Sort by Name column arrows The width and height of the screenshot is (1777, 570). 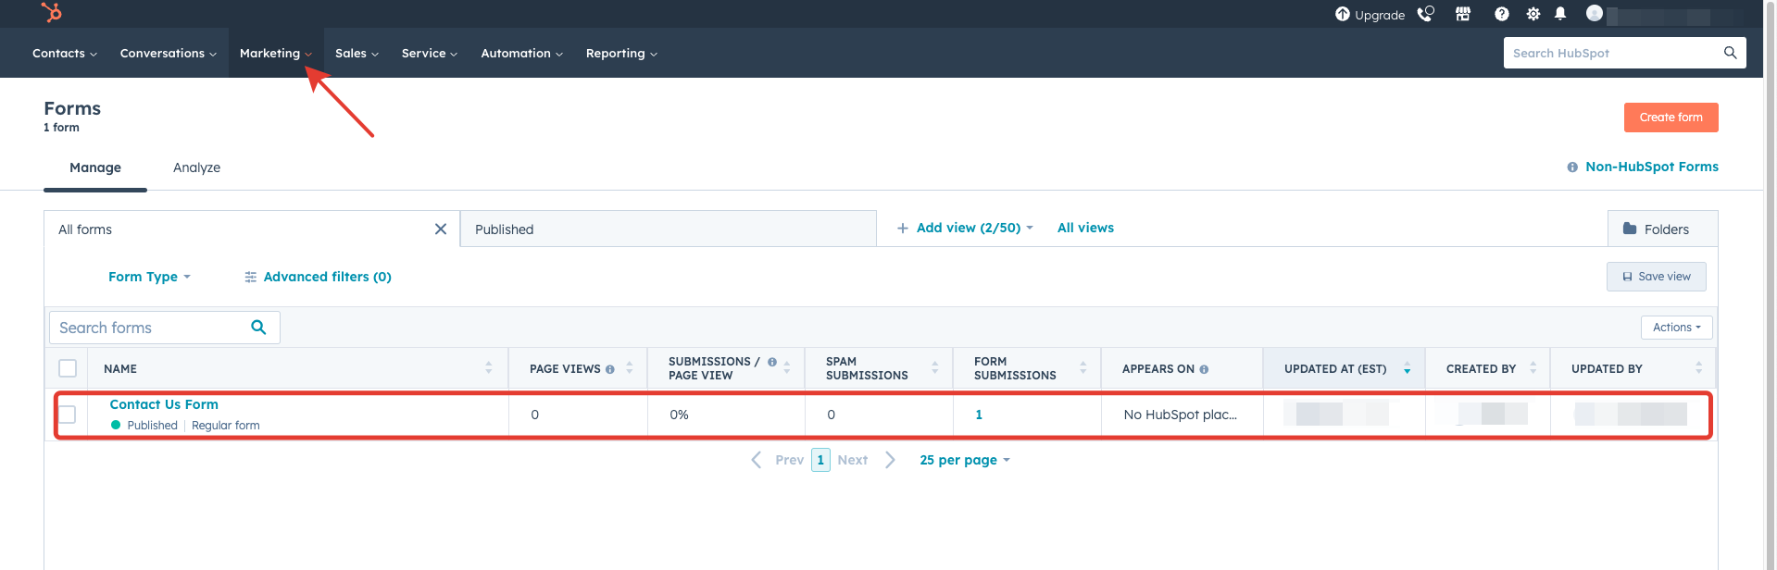(x=489, y=368)
